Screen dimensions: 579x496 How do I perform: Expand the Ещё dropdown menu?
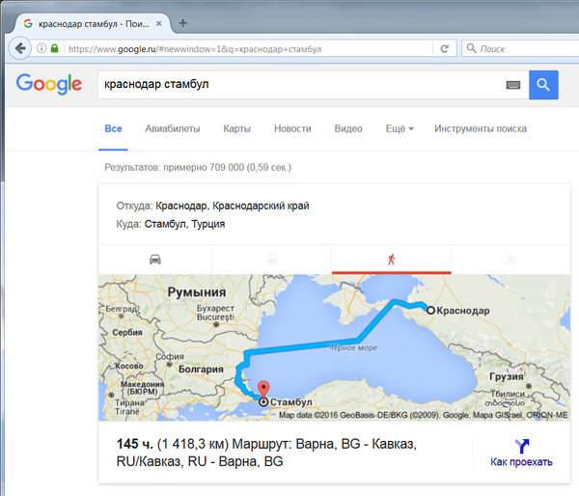click(x=400, y=128)
